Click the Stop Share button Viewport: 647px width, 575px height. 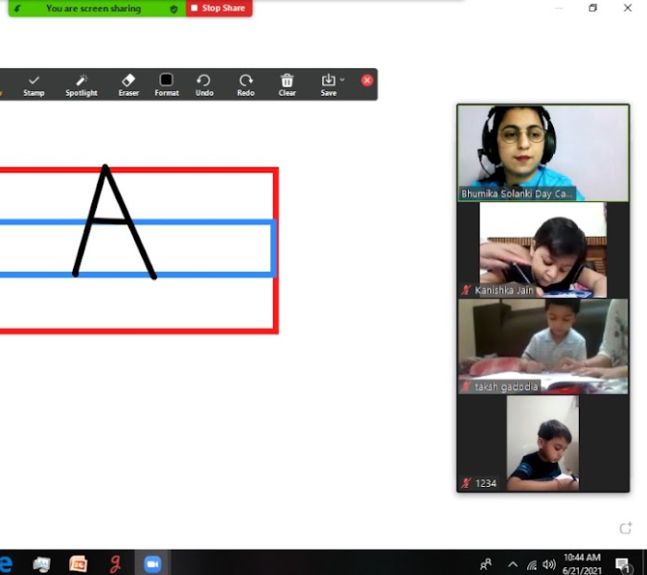pyautogui.click(x=218, y=9)
